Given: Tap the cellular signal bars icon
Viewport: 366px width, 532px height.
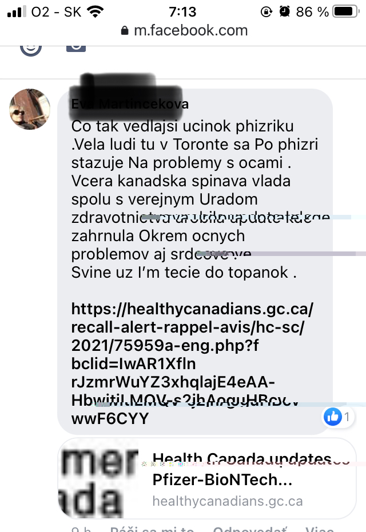Looking at the screenshot, I should click(17, 11).
